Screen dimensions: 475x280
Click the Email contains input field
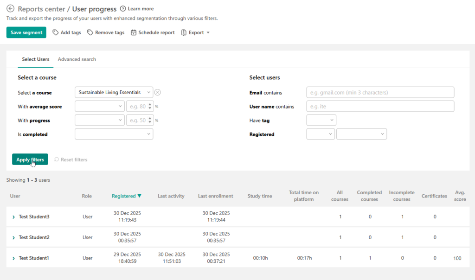380,92
